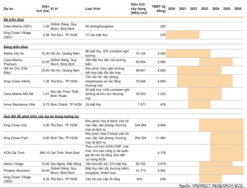Select the 'King Crown City' project name
The image size is (247, 188).
tap(15, 125)
